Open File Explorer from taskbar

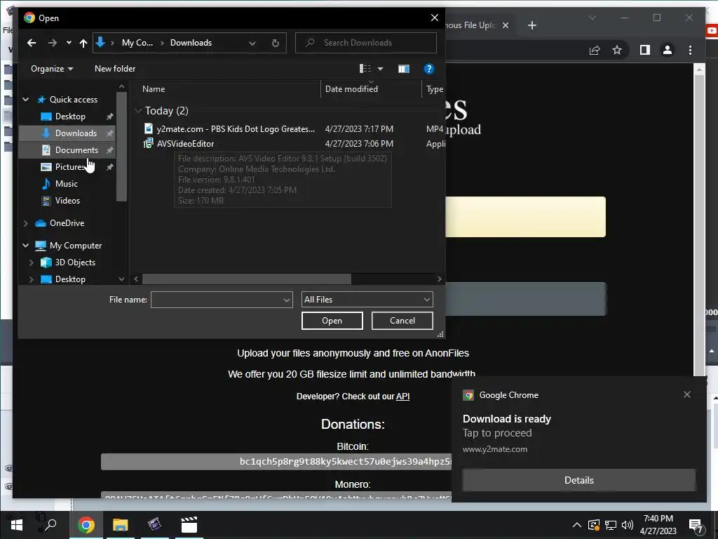click(x=121, y=525)
